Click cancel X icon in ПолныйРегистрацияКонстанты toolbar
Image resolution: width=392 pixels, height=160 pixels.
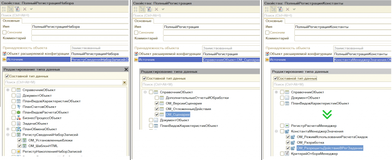[287, 9]
